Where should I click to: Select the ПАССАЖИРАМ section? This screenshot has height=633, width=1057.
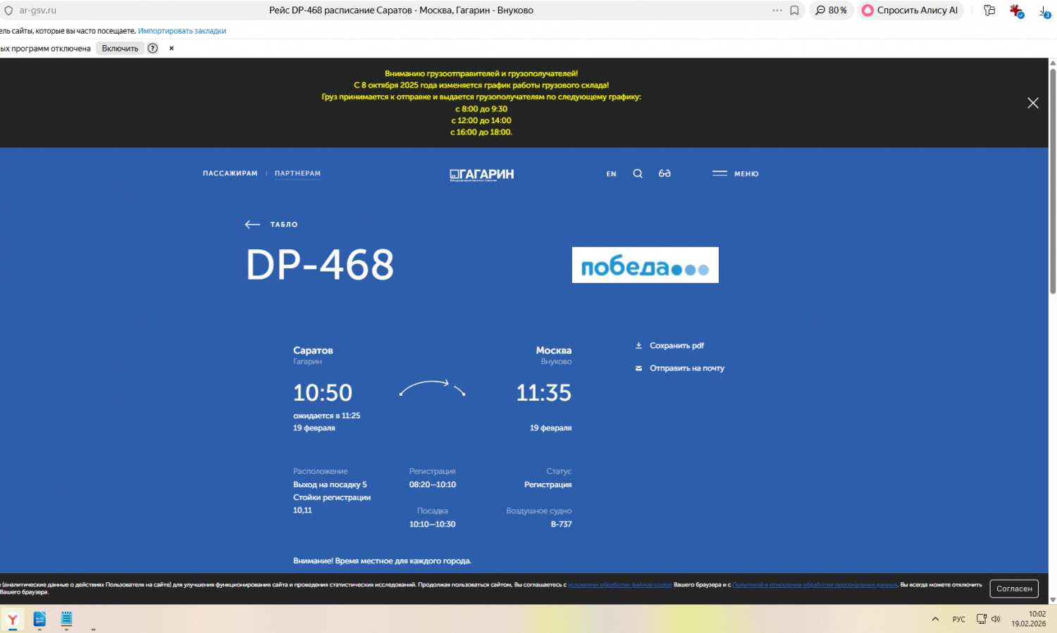(x=230, y=173)
